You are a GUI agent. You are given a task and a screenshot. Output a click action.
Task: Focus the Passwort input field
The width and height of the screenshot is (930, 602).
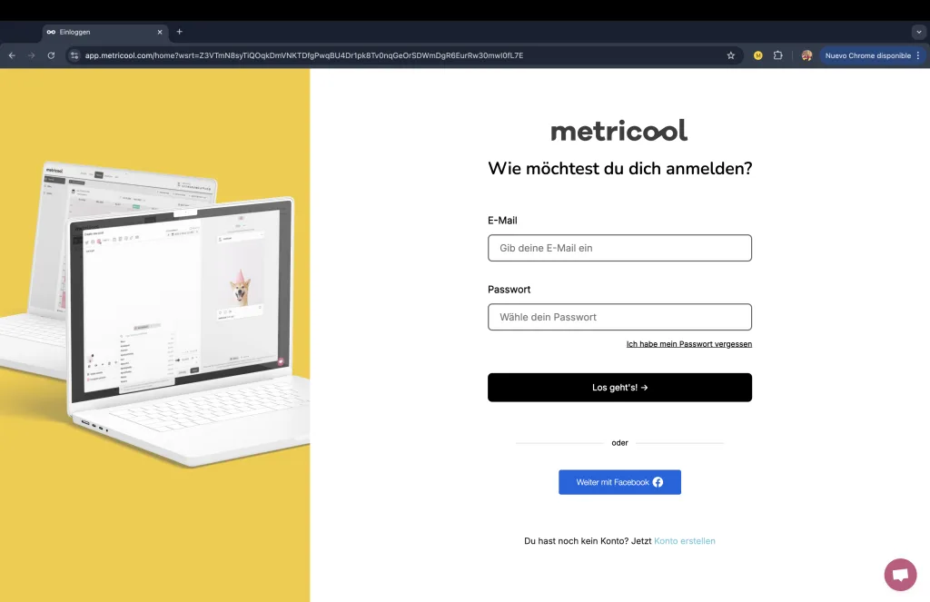(619, 317)
